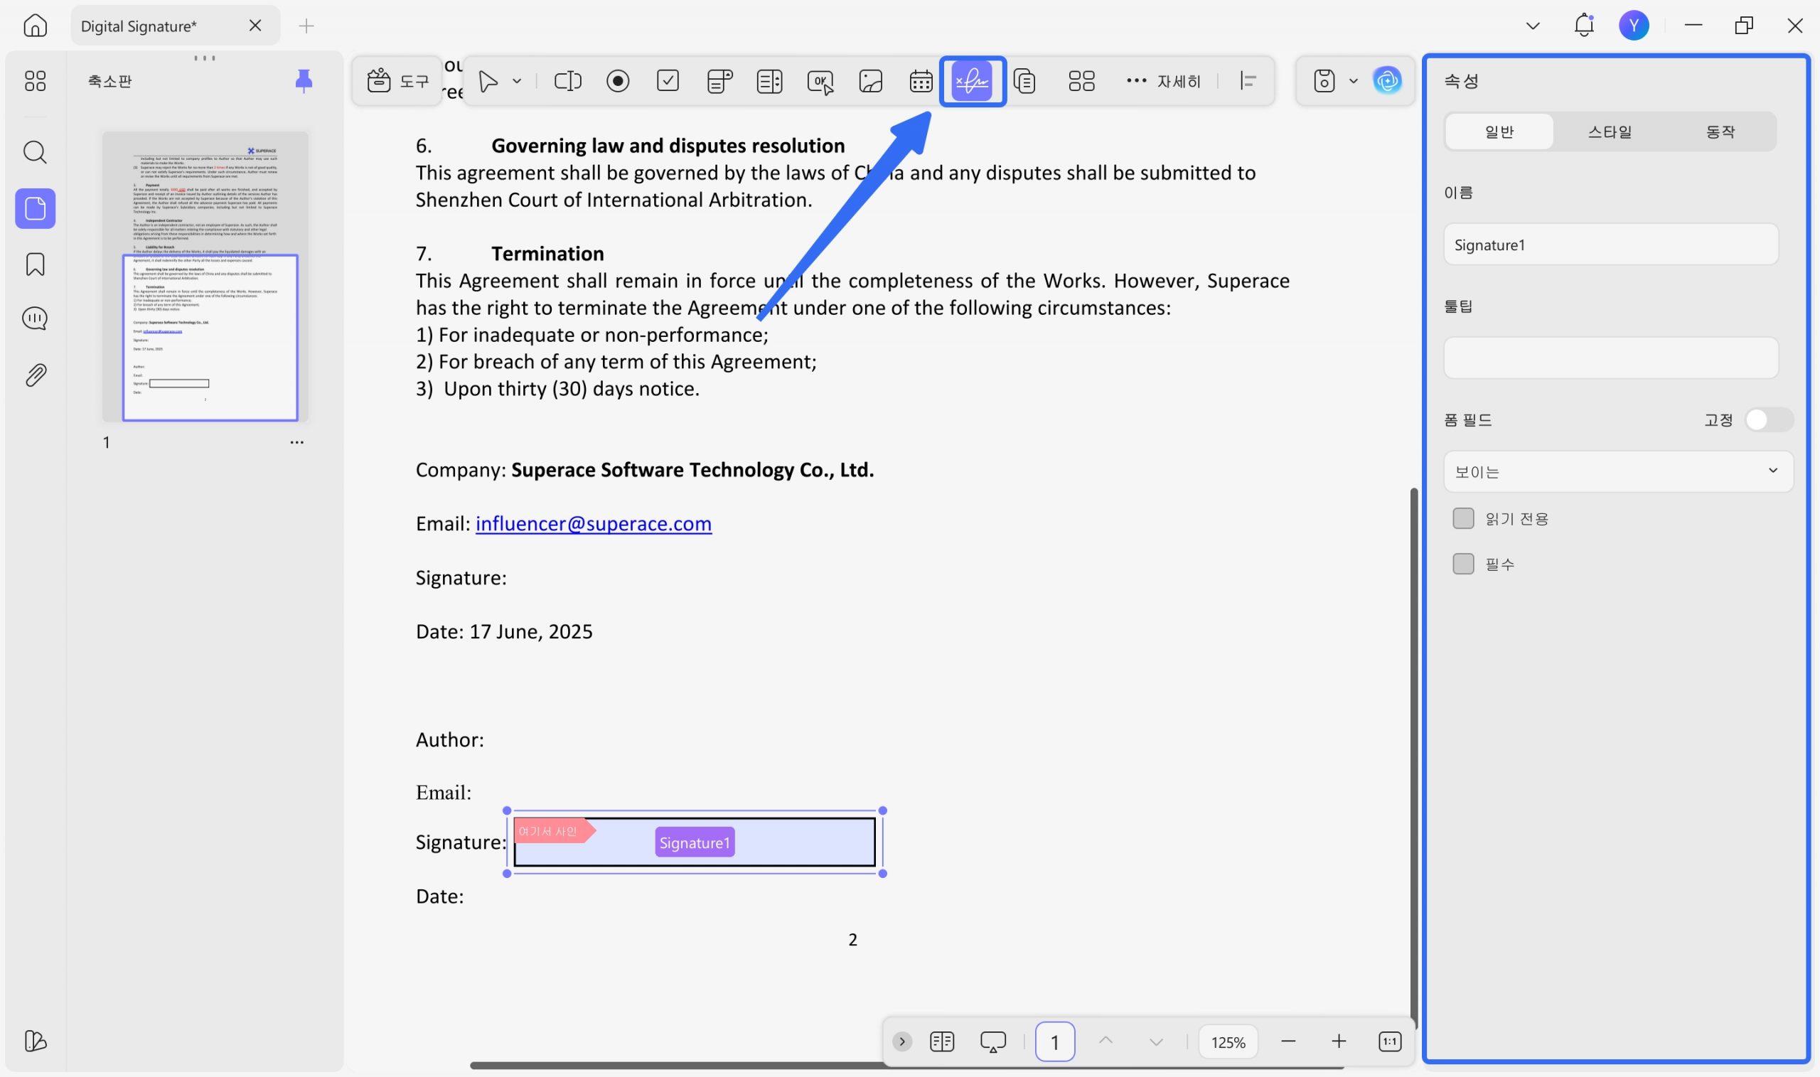Viewport: 1820px width, 1077px height.
Task: Check the 읽기 전용 read-only checkbox
Action: [x=1463, y=518]
